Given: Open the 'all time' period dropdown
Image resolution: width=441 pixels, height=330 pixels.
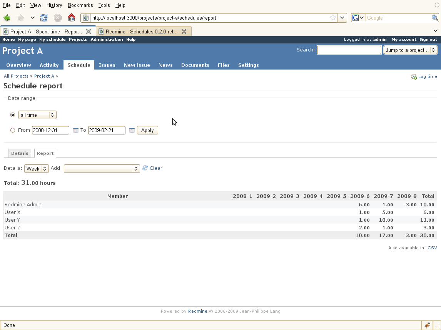Looking at the screenshot, I should (37, 115).
